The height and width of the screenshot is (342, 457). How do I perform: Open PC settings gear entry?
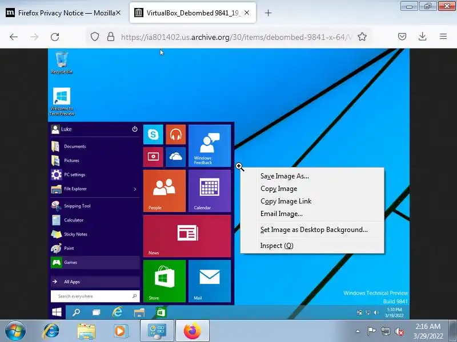95,174
